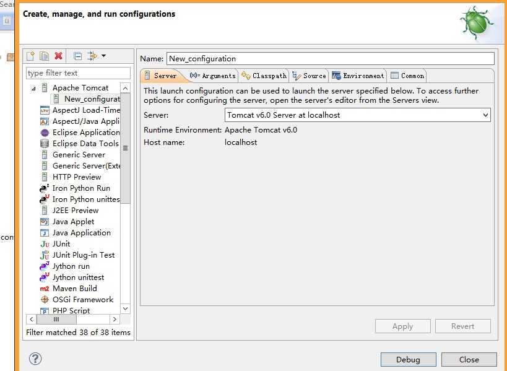Screen dimensions: 507x371
Task: Open the Server dropdown combo box
Action: [x=358, y=115]
